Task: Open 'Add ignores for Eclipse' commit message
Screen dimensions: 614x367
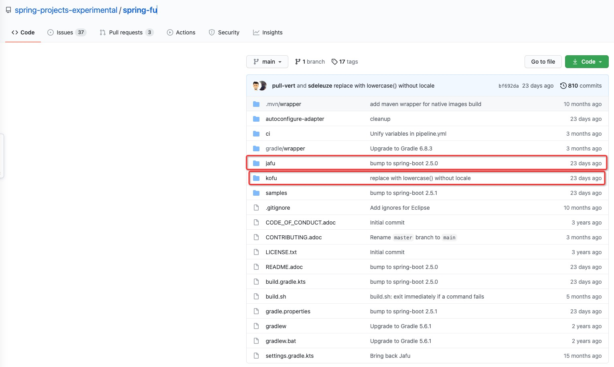Action: (400, 208)
